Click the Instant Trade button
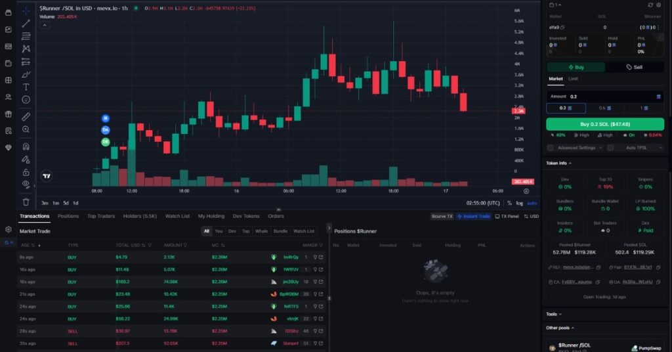 474,217
